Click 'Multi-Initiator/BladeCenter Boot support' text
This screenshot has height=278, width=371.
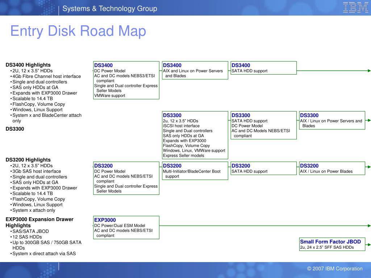pyautogui.click(x=192, y=174)
